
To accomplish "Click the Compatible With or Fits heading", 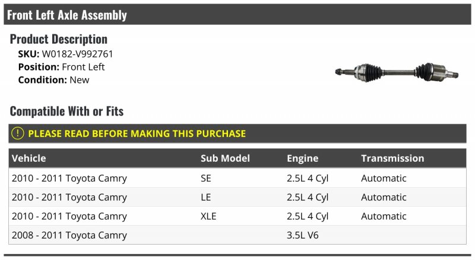I will pos(66,111).
